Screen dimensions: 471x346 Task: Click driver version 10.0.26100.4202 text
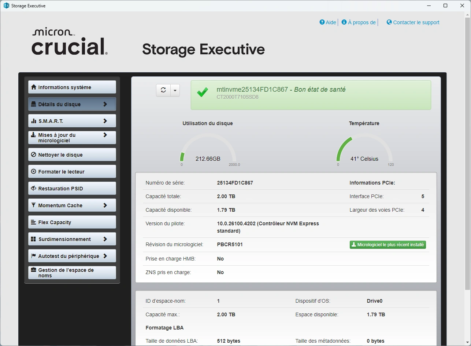(x=268, y=227)
